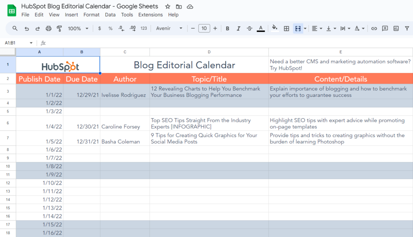Open text rotation dropdown
Screen dimensions: 413x237
pyautogui.click(x=359, y=29)
